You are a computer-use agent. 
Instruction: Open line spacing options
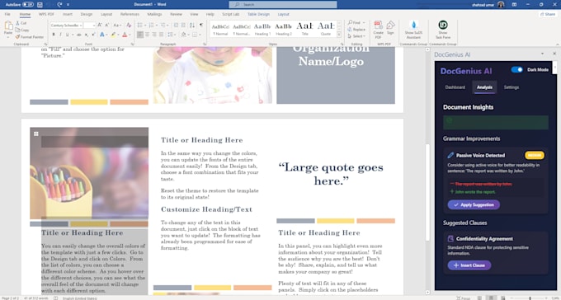pyautogui.click(x=172, y=35)
